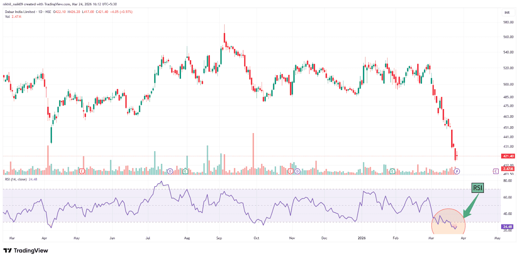
Task: Open the INR currency selector
Action: (x=507, y=13)
